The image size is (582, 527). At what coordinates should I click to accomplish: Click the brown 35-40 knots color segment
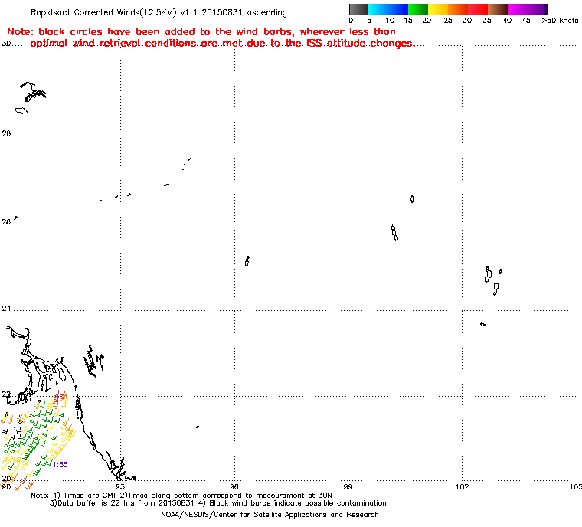point(498,9)
